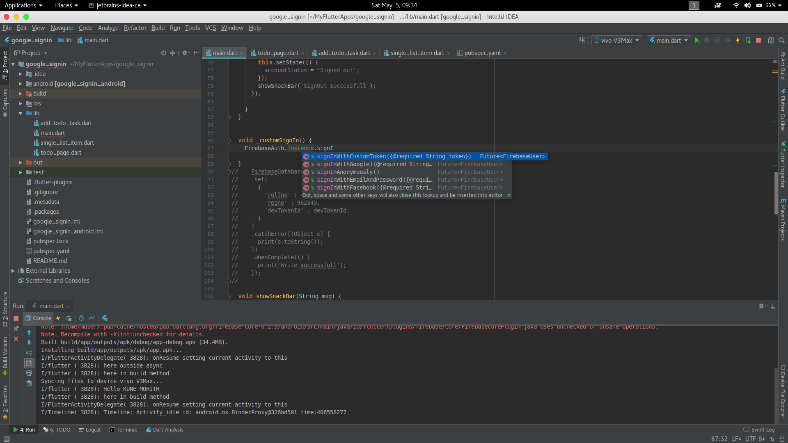Collapse the lib folder in Project tree

[x=19, y=113]
